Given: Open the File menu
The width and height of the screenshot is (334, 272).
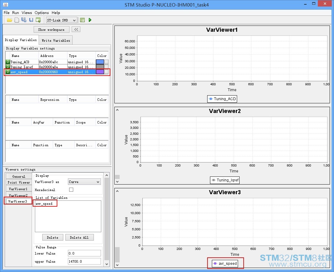Looking at the screenshot, I should point(7,12).
